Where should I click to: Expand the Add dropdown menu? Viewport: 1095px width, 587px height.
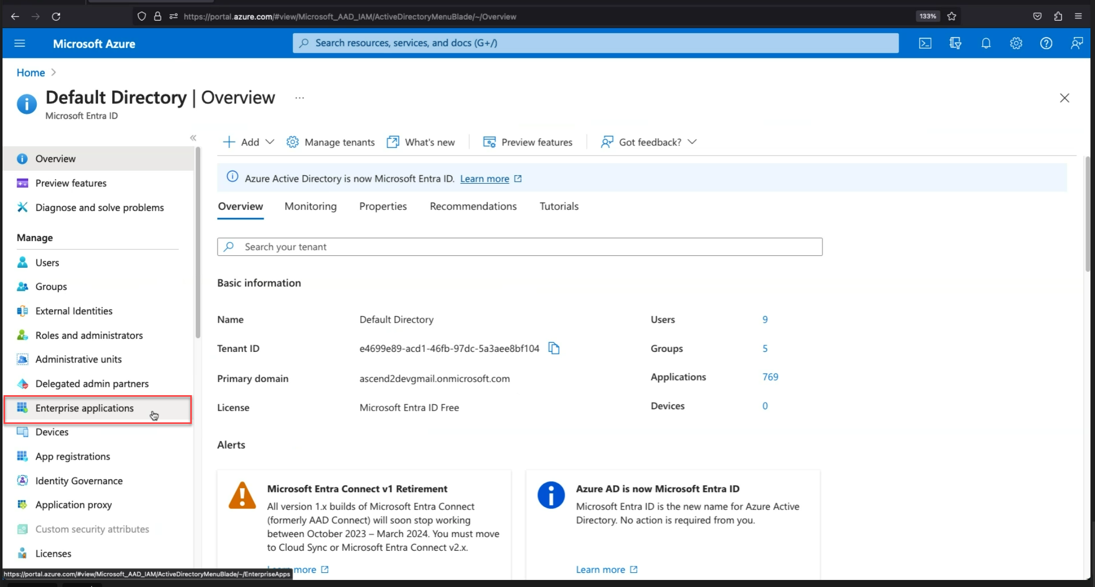coord(249,142)
